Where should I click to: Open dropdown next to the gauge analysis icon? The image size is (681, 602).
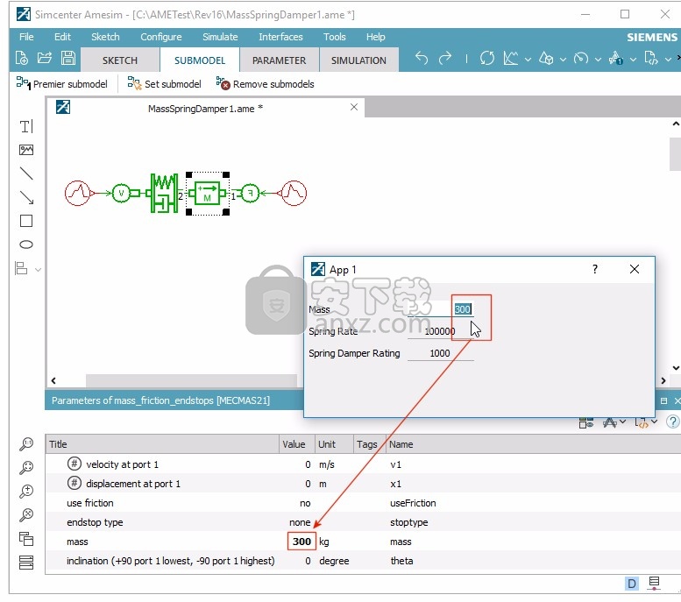click(598, 59)
